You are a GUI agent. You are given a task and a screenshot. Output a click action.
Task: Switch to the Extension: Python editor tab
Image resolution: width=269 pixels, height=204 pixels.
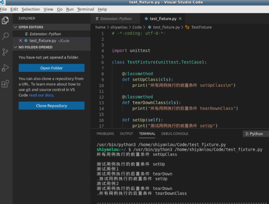pyautogui.click(x=115, y=18)
